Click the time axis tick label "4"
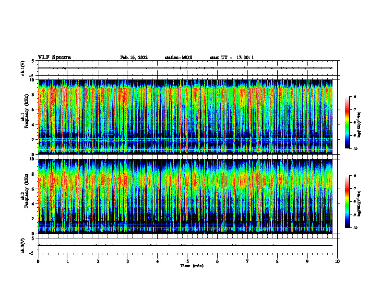The height and width of the screenshot is (293, 380). click(158, 261)
